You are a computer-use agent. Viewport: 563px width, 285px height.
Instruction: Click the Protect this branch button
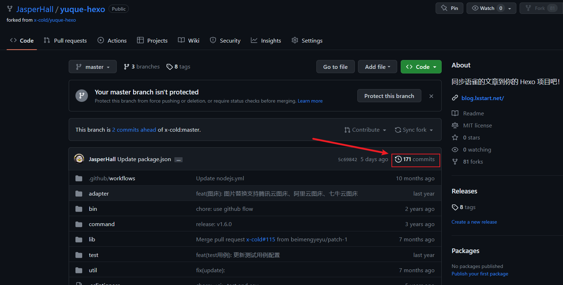[389, 96]
